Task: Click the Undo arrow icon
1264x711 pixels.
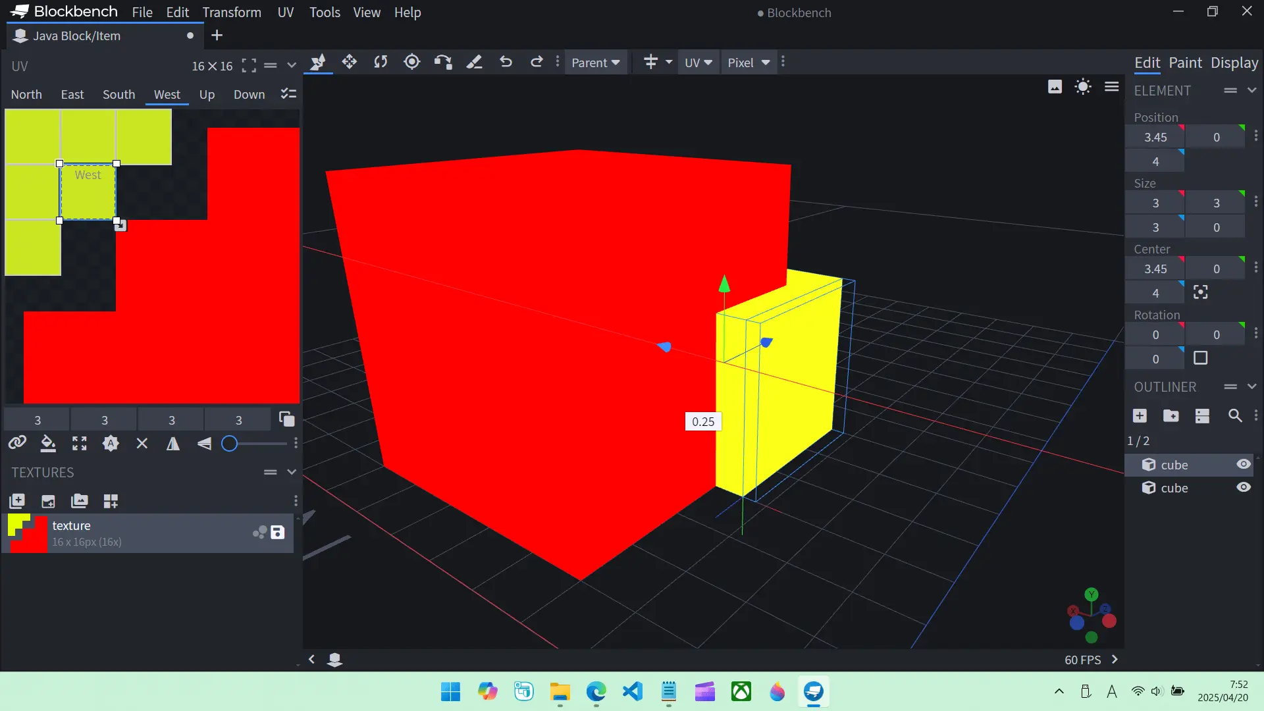Action: point(506,63)
